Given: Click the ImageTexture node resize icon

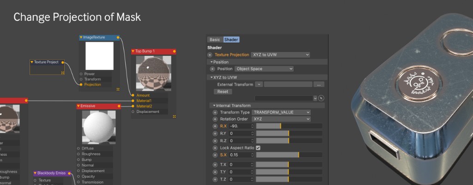Looking at the screenshot, I should pos(118,89).
